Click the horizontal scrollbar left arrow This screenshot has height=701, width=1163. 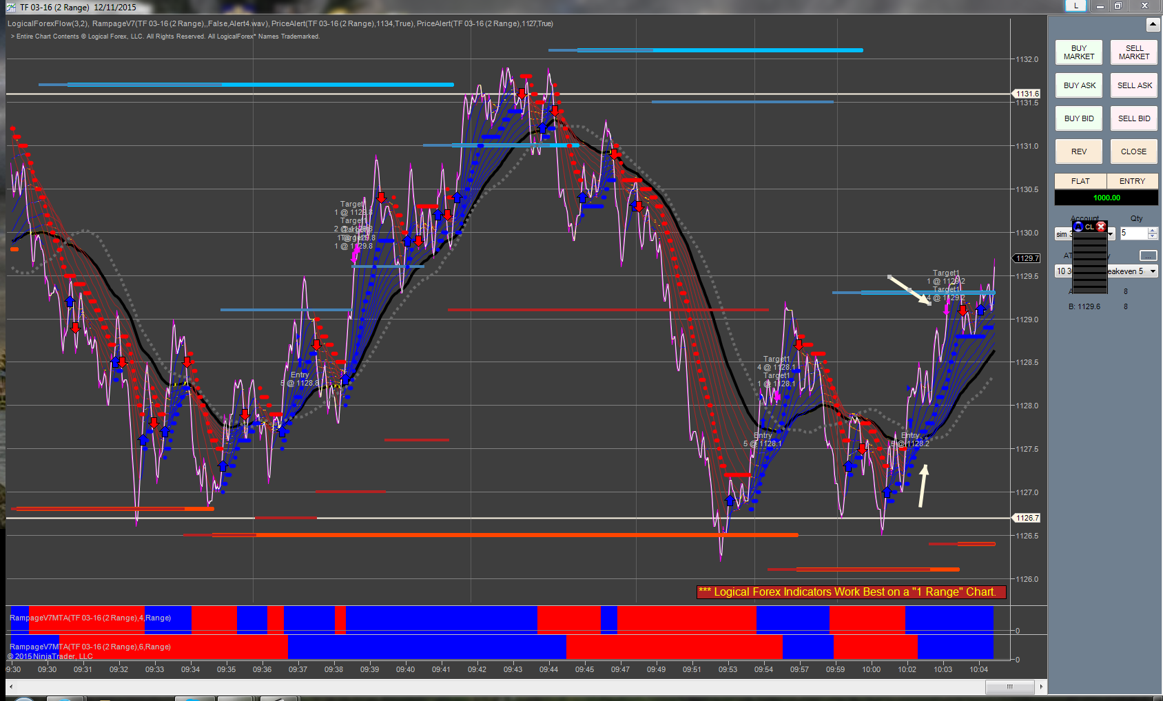pos(10,687)
